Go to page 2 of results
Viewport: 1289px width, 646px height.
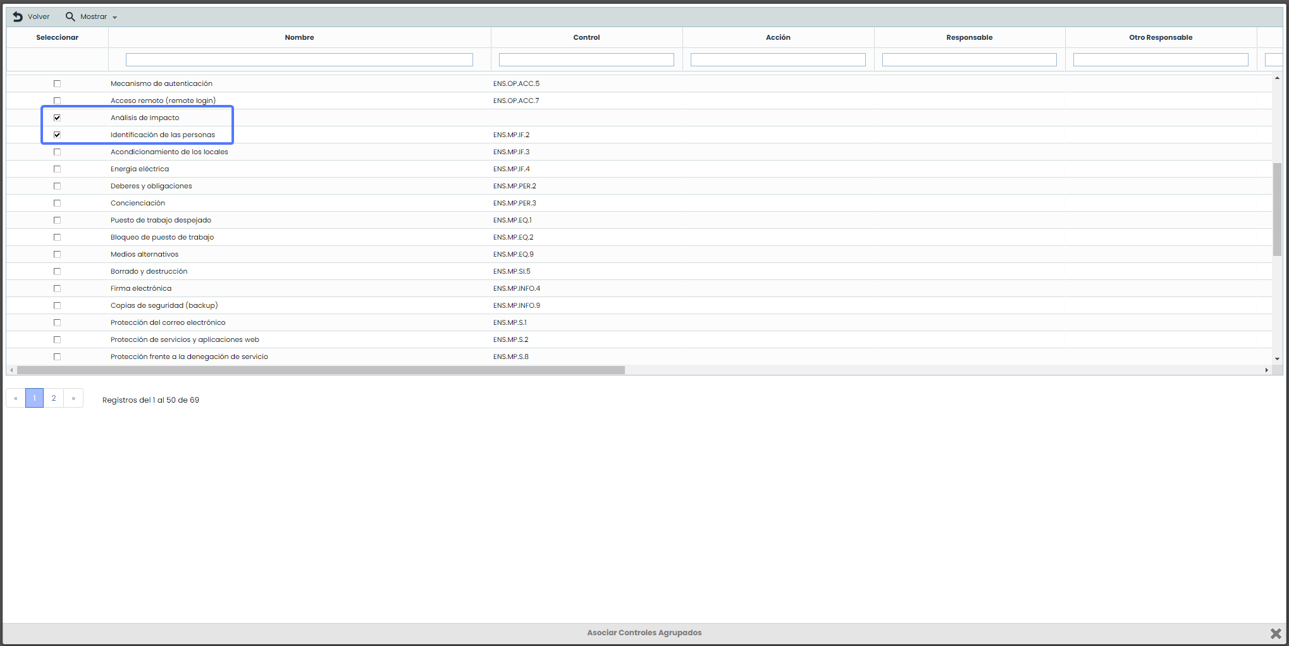click(x=54, y=398)
